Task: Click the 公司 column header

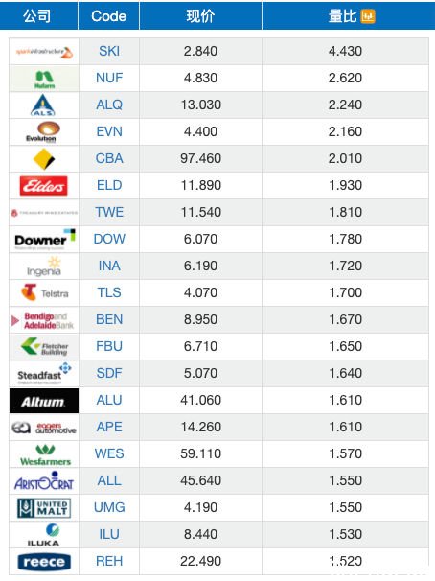Action: tap(38, 15)
